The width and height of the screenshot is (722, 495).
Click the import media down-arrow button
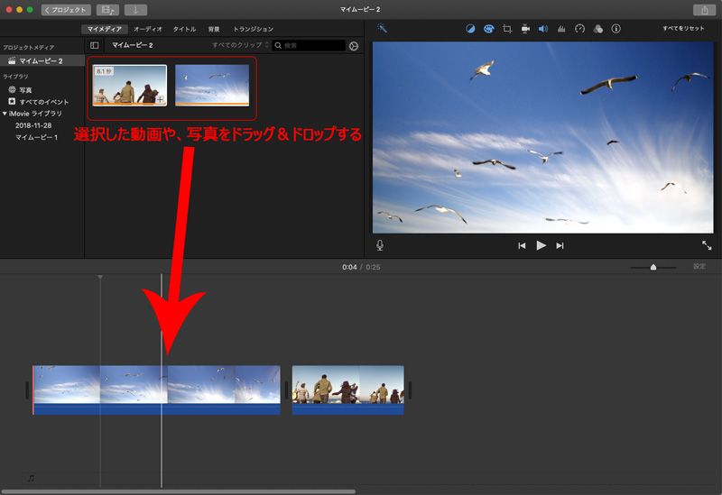pyautogui.click(x=135, y=10)
